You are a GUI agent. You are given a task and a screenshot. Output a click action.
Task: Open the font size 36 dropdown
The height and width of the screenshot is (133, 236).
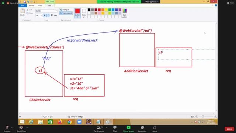(41, 16)
